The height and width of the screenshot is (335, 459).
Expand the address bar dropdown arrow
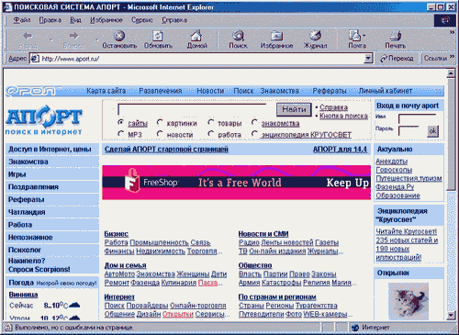tap(368, 58)
